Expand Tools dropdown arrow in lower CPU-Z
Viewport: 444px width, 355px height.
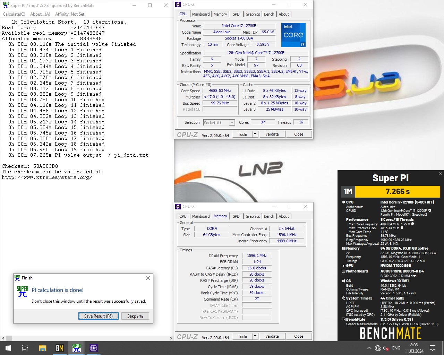coord(255,336)
